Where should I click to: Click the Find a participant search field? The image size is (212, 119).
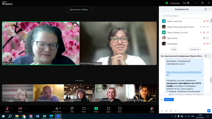[185, 16]
